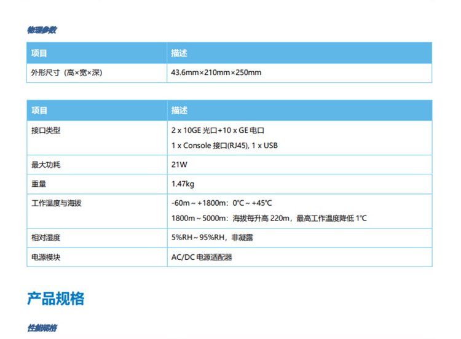The image size is (461, 339).
Task: Click the 43.6mm×210mm×250mm dimensions value
Action: 216,72
